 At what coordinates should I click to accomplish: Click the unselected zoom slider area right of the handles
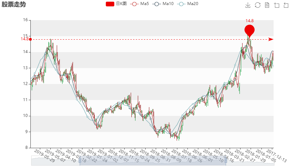coord(251,161)
